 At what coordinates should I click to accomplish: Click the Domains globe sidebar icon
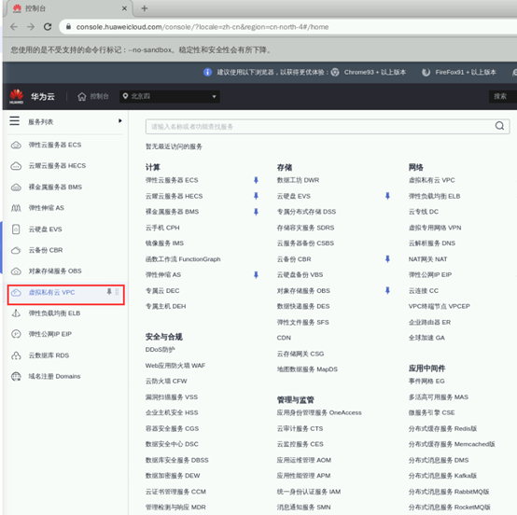(16, 376)
